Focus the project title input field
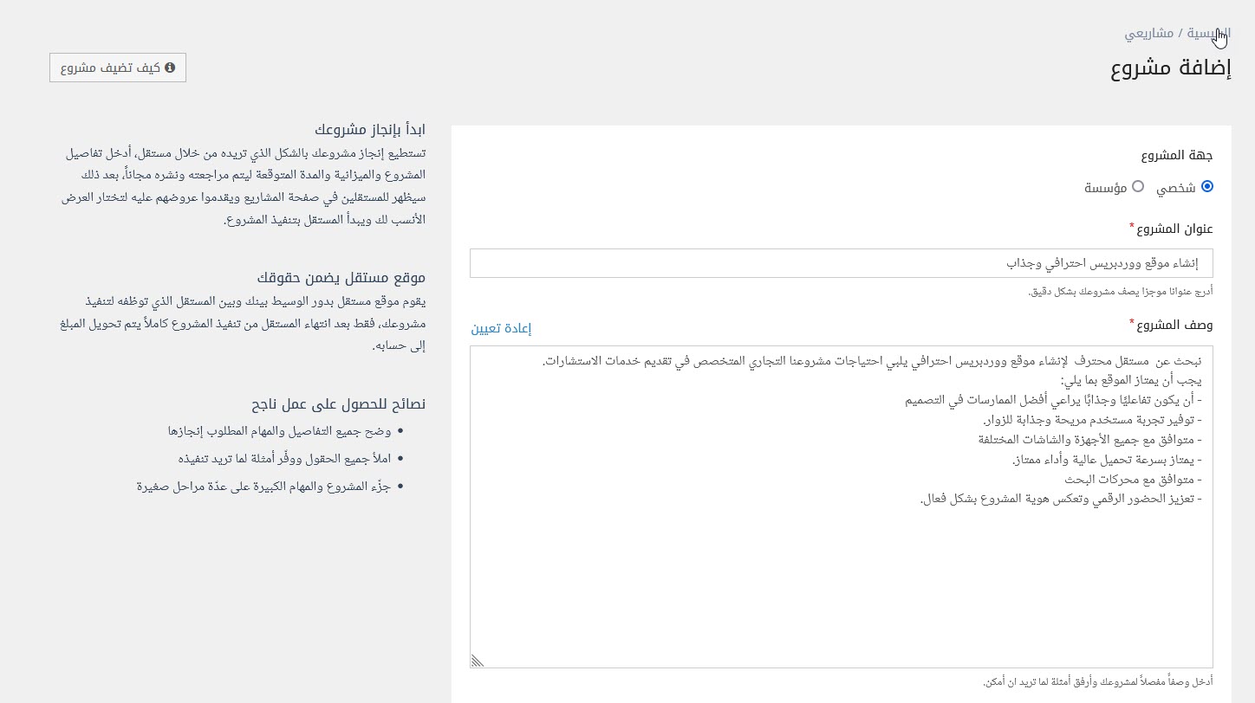1255x703 pixels. pos(841,263)
